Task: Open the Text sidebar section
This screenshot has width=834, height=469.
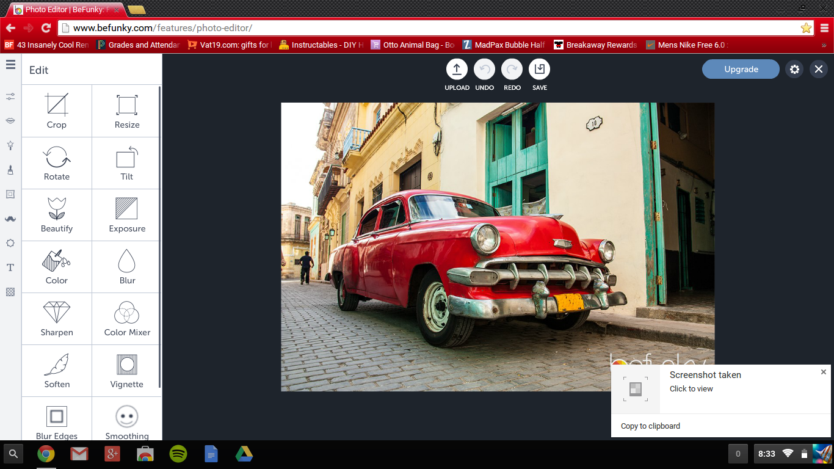Action: click(x=10, y=267)
